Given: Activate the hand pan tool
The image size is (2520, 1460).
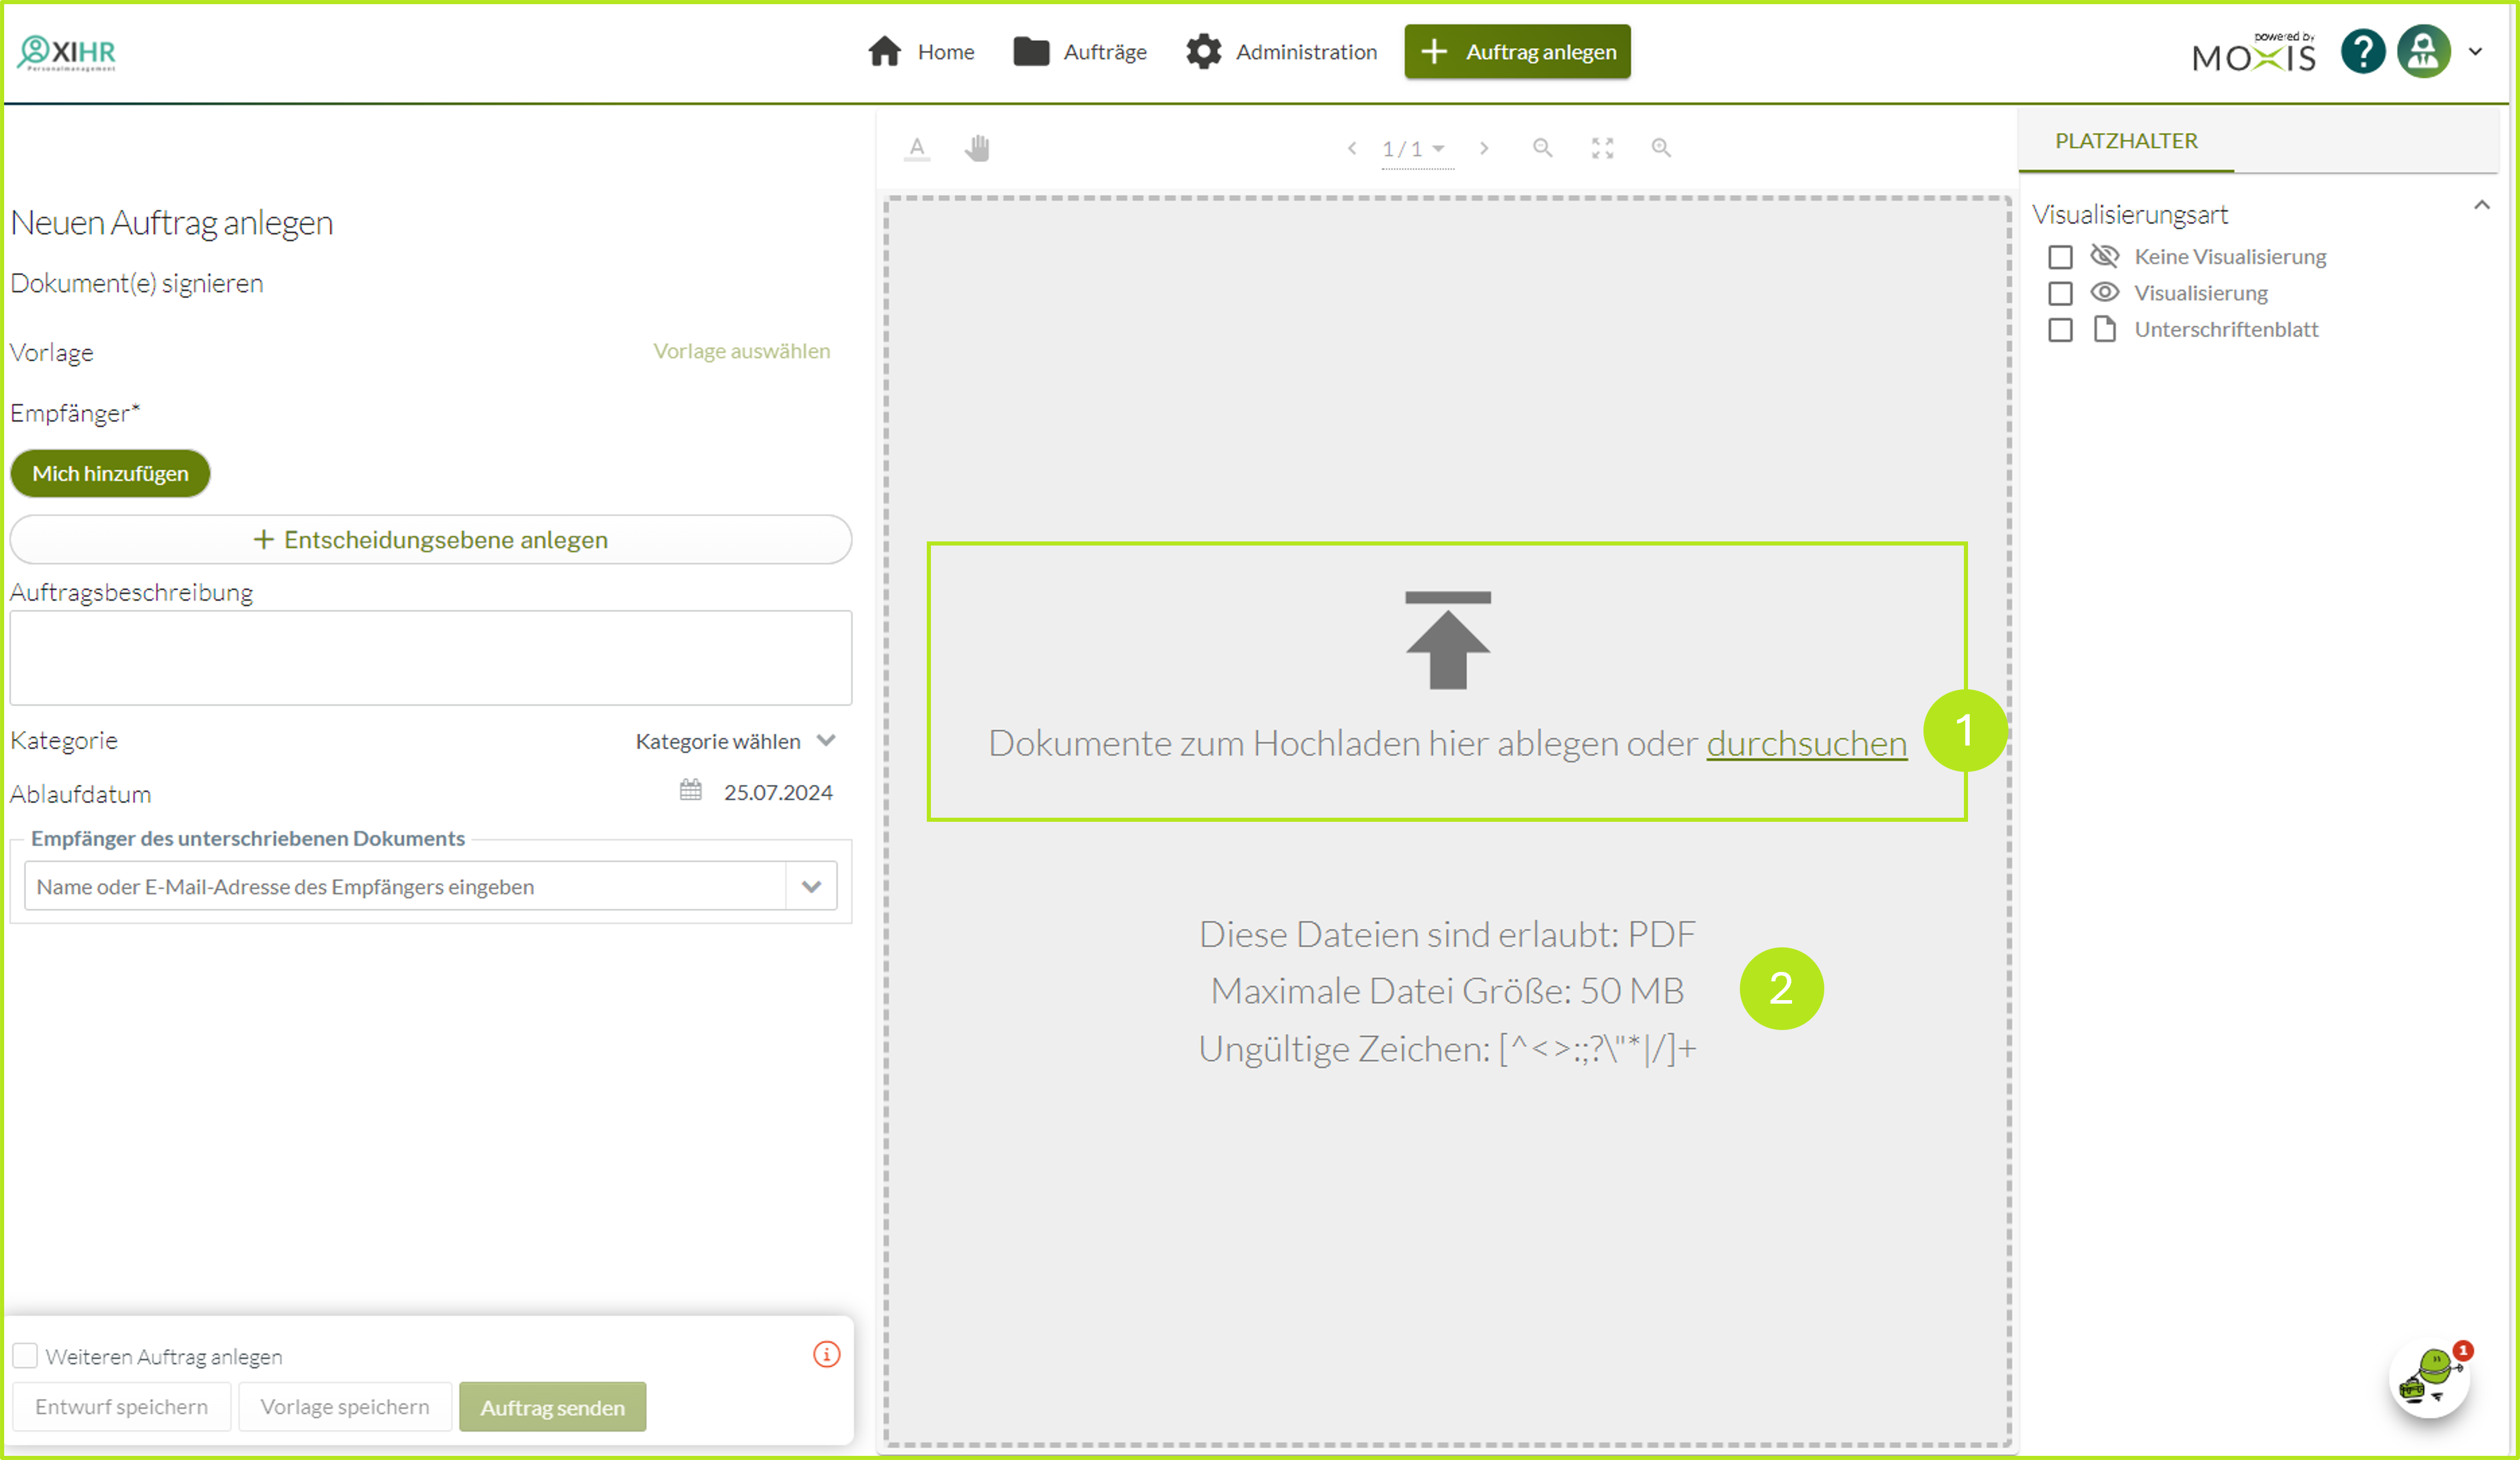Looking at the screenshot, I should 977,148.
